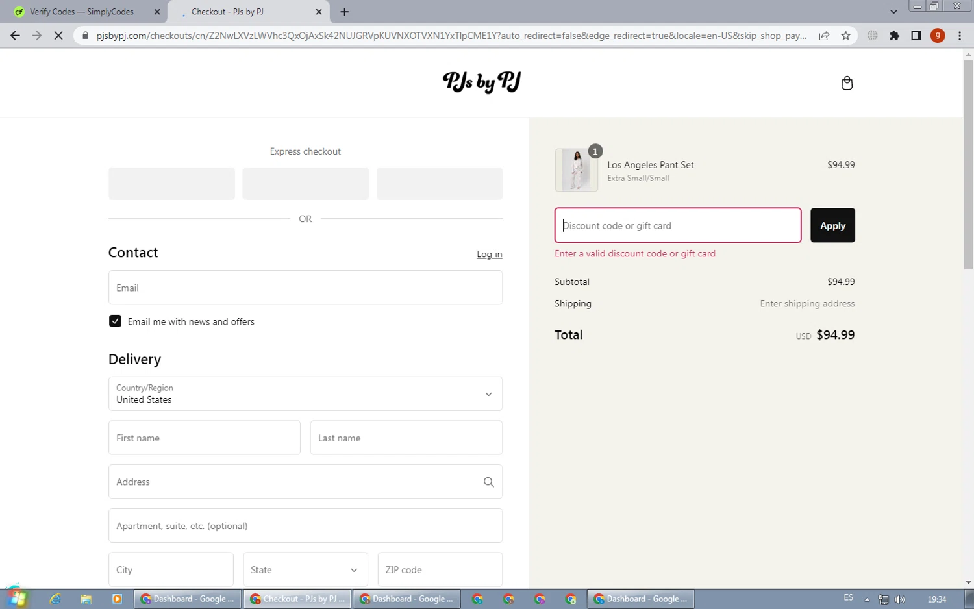Uncheck Email me with news and offers
974x609 pixels.
pos(115,321)
